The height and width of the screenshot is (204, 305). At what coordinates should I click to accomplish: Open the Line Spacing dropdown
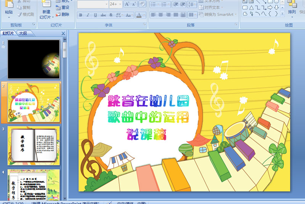coord(191,4)
